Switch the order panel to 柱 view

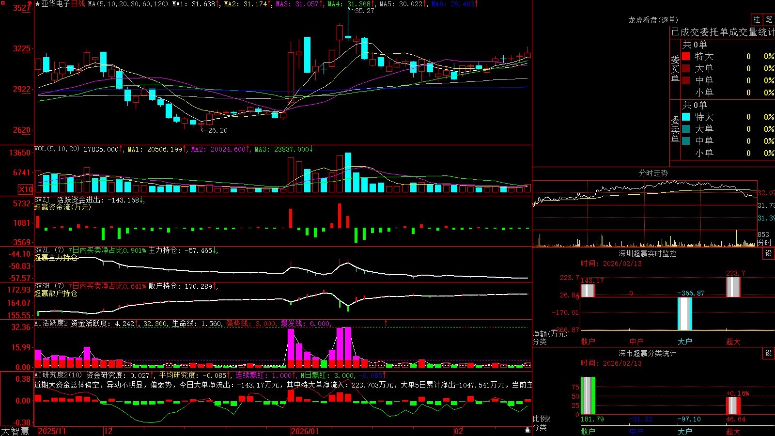(757, 19)
